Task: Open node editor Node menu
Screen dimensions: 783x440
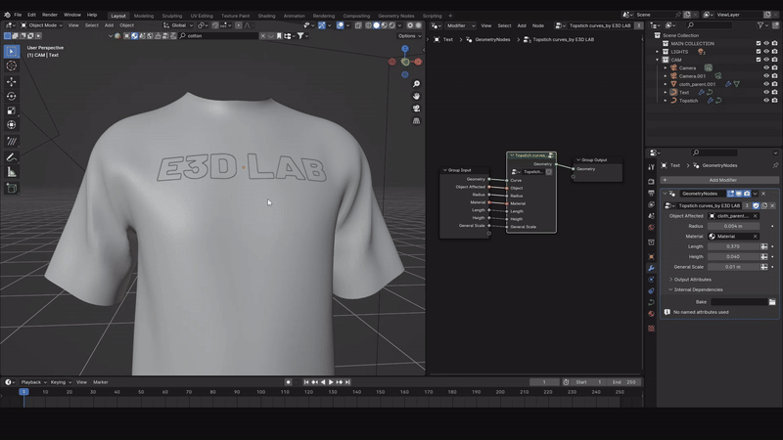Action: click(537, 25)
